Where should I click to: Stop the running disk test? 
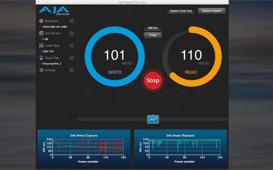153,80
